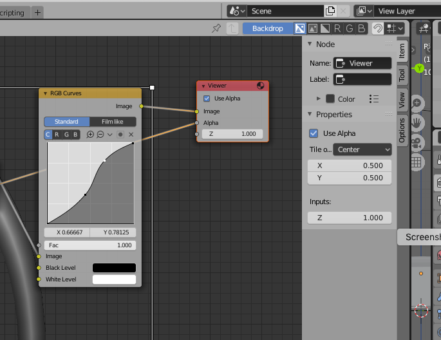Click the pan hand icon in viewport
The width and height of the screenshot is (441, 340).
[x=417, y=122]
